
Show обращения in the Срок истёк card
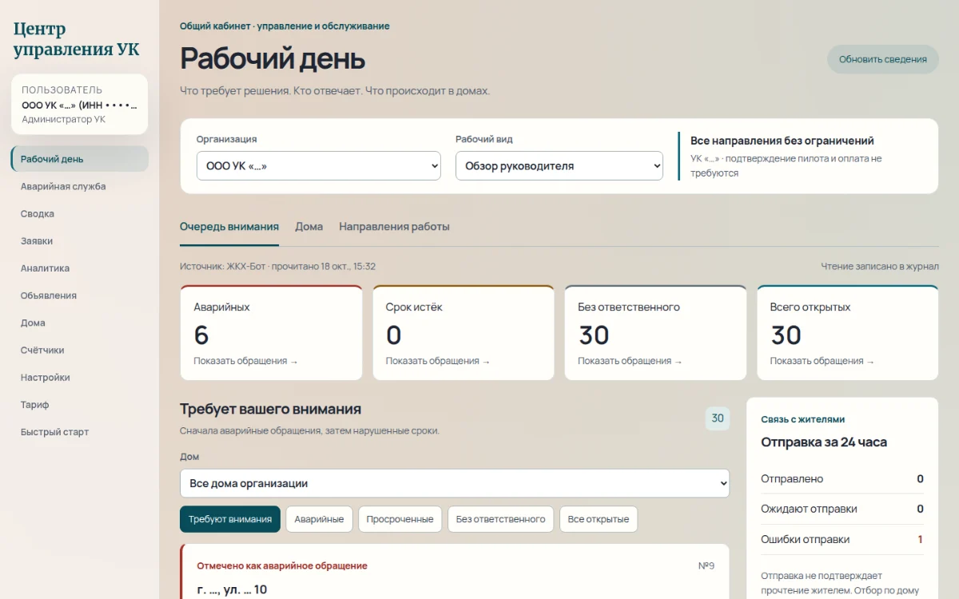pos(438,361)
